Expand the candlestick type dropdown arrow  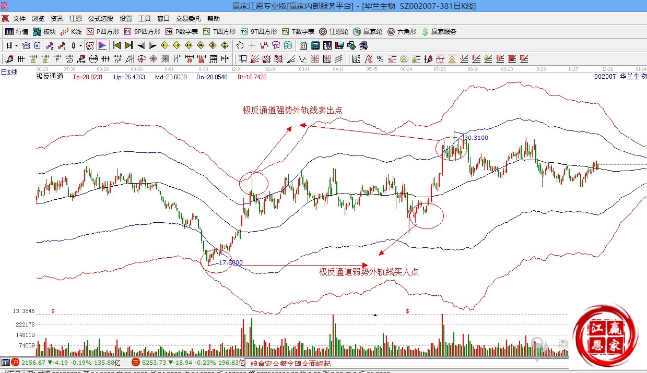pyautogui.click(x=80, y=45)
